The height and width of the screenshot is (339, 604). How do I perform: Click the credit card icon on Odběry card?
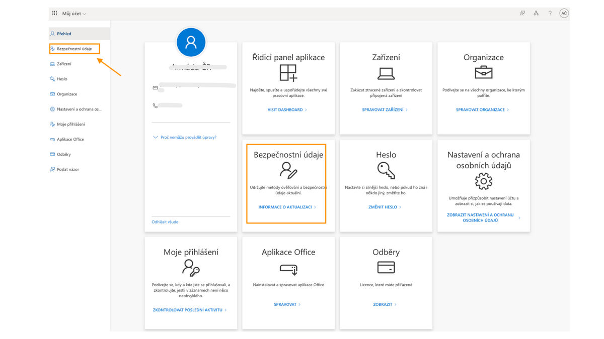(386, 267)
